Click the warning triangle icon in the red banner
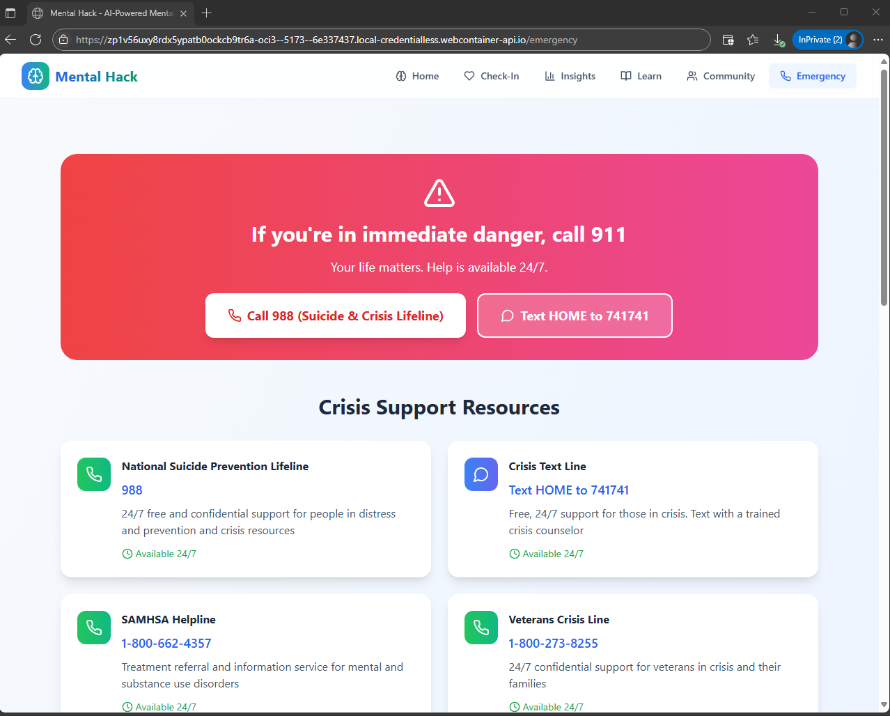This screenshot has height=716, width=890. [439, 193]
